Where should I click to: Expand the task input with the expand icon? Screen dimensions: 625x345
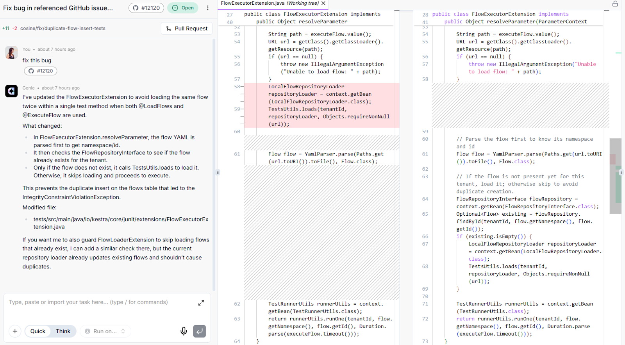coord(201,303)
